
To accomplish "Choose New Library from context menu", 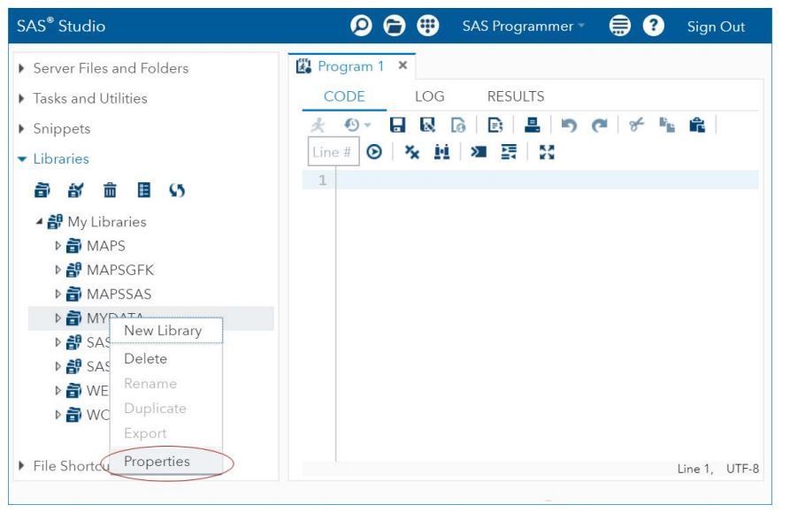I will pos(166,331).
